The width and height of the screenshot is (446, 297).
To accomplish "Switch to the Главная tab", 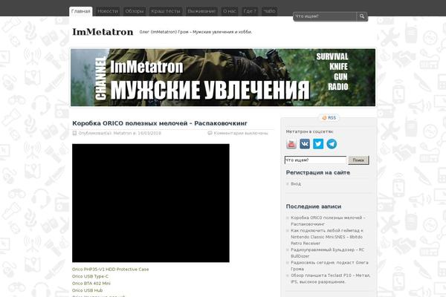I will [x=81, y=11].
